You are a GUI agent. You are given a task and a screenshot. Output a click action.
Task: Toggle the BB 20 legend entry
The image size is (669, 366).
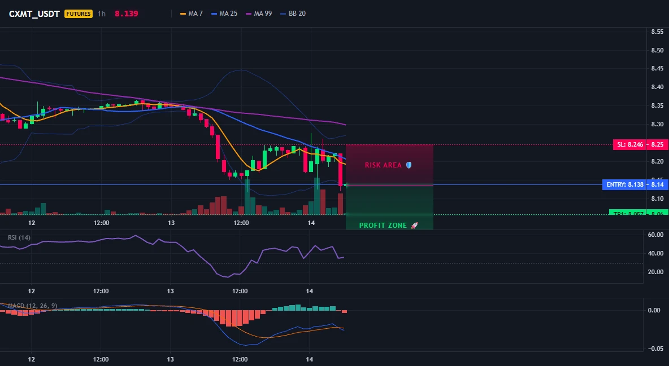point(293,14)
